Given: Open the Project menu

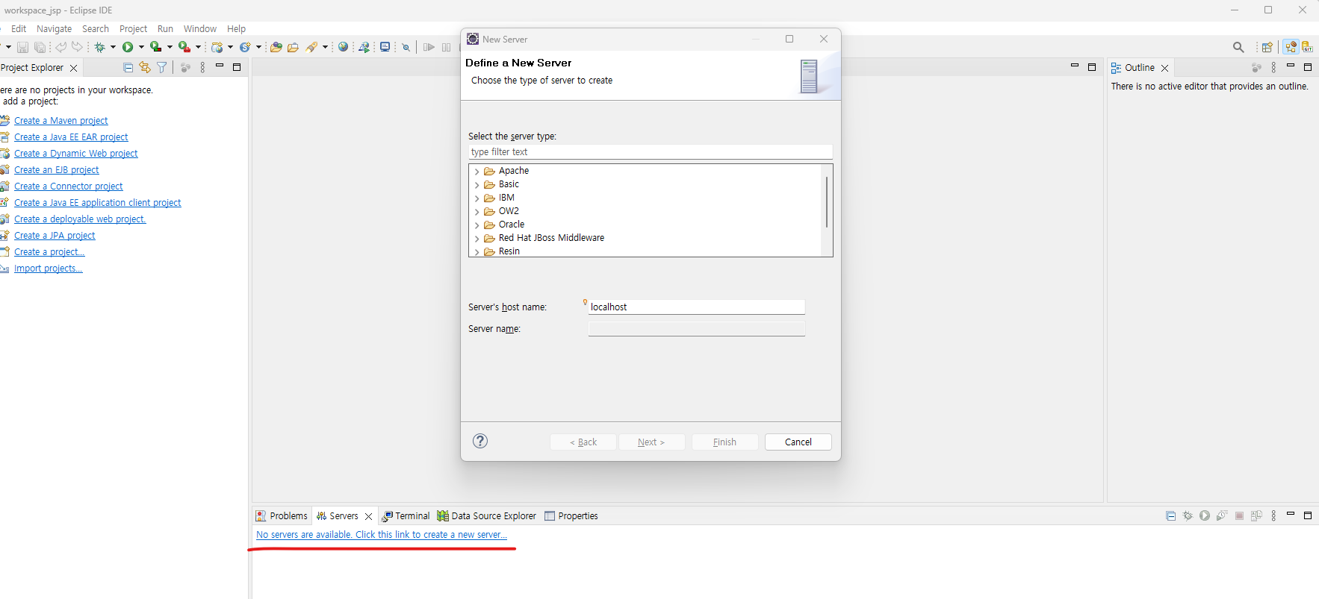Looking at the screenshot, I should click(x=134, y=28).
